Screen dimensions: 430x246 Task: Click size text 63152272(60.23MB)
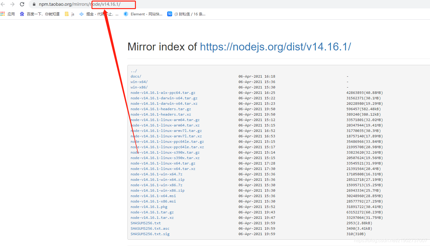(x=365, y=212)
